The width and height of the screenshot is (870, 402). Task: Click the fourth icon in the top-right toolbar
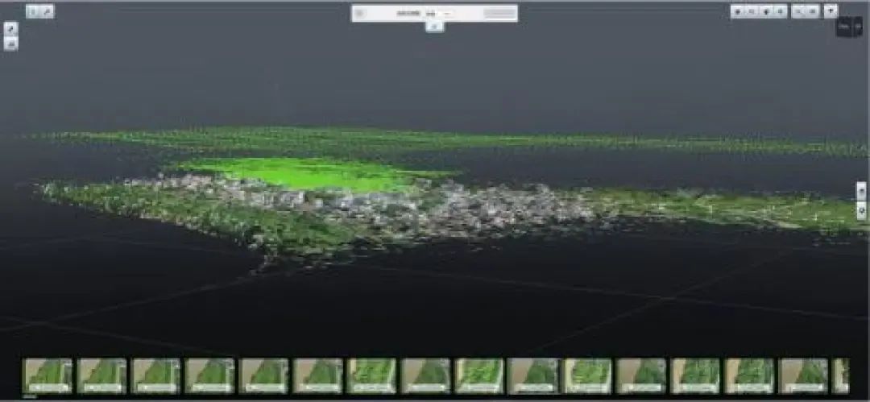(779, 11)
